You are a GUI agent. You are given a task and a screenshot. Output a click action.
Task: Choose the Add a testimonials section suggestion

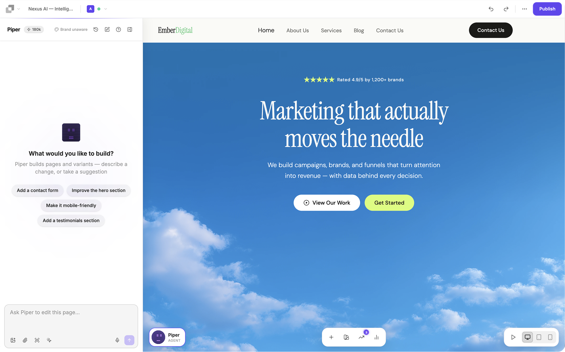(x=71, y=220)
